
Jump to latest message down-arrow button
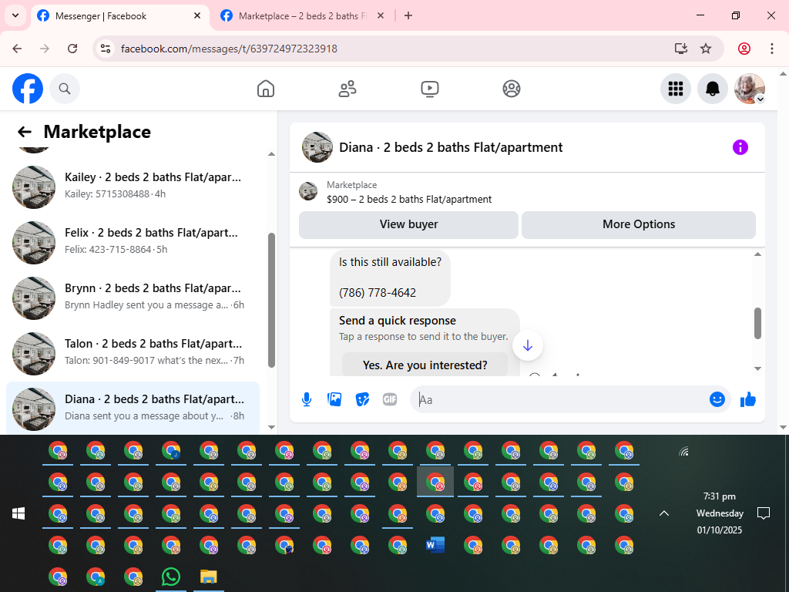click(527, 345)
